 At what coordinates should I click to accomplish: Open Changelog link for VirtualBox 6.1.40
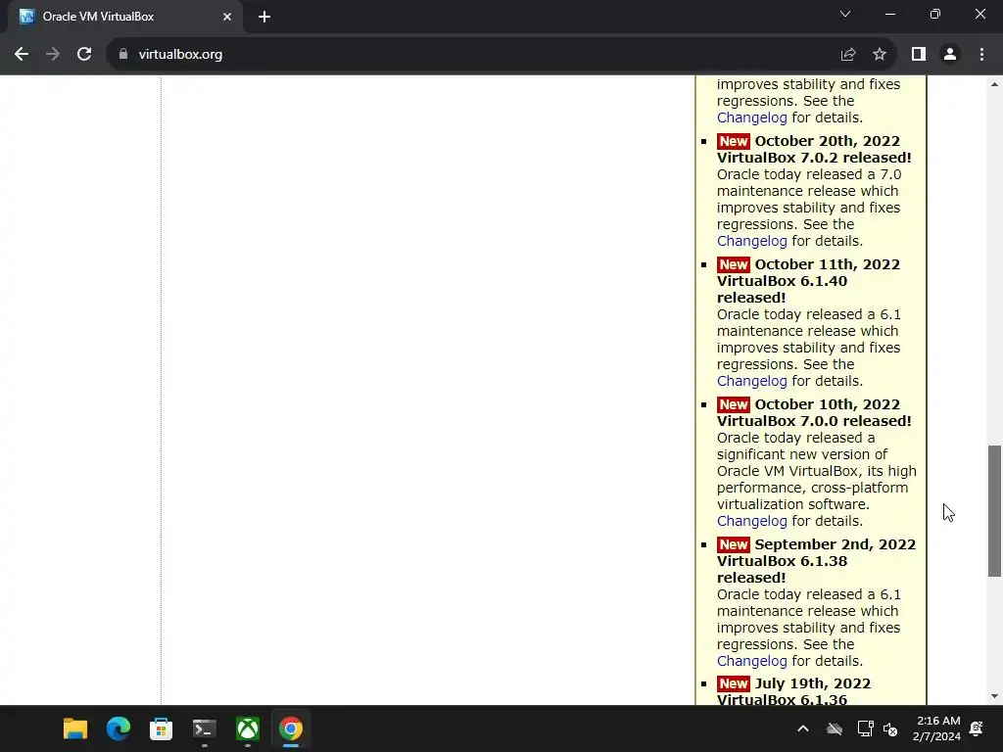click(x=751, y=381)
